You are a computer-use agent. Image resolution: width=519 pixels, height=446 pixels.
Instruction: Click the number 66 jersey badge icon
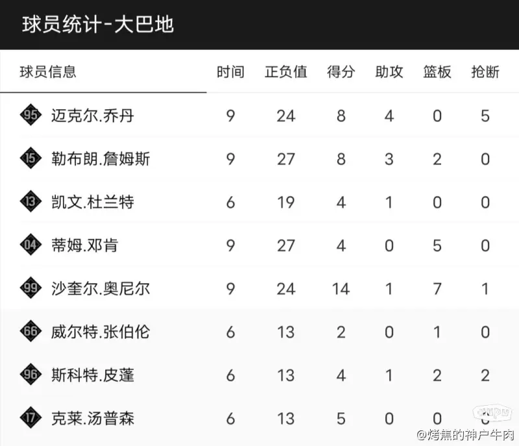click(x=30, y=332)
